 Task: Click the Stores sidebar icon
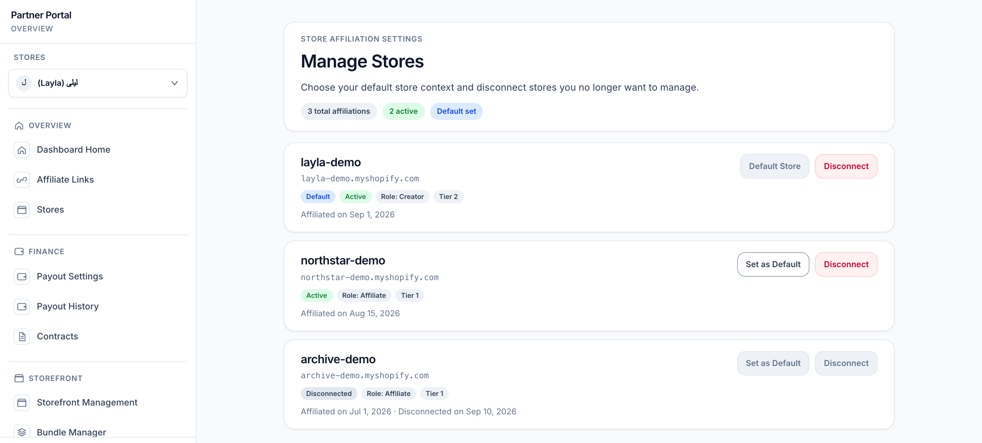click(x=22, y=210)
